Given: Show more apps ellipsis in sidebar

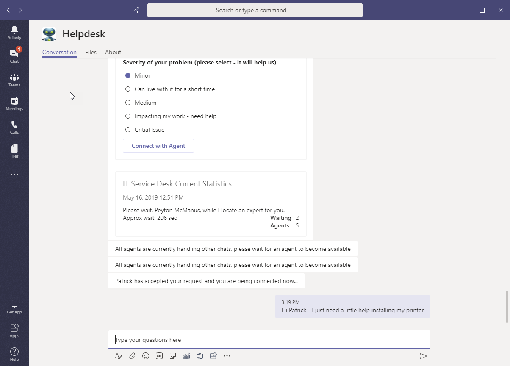Looking at the screenshot, I should [x=14, y=175].
